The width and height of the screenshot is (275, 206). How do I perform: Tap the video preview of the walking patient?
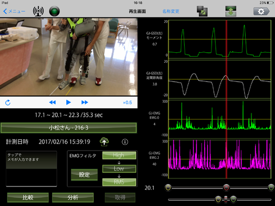point(68,57)
